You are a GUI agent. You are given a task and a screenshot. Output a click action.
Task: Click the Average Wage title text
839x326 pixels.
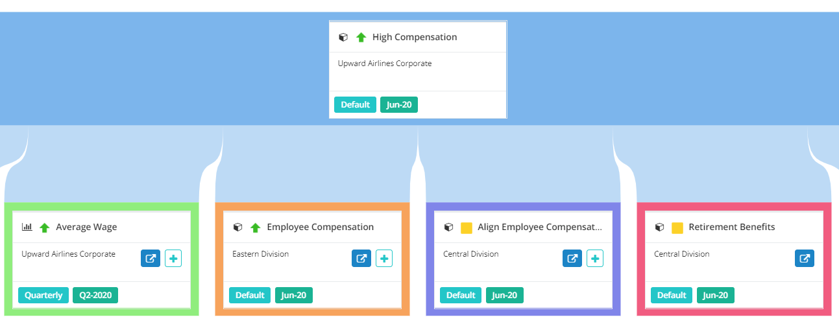click(x=86, y=227)
